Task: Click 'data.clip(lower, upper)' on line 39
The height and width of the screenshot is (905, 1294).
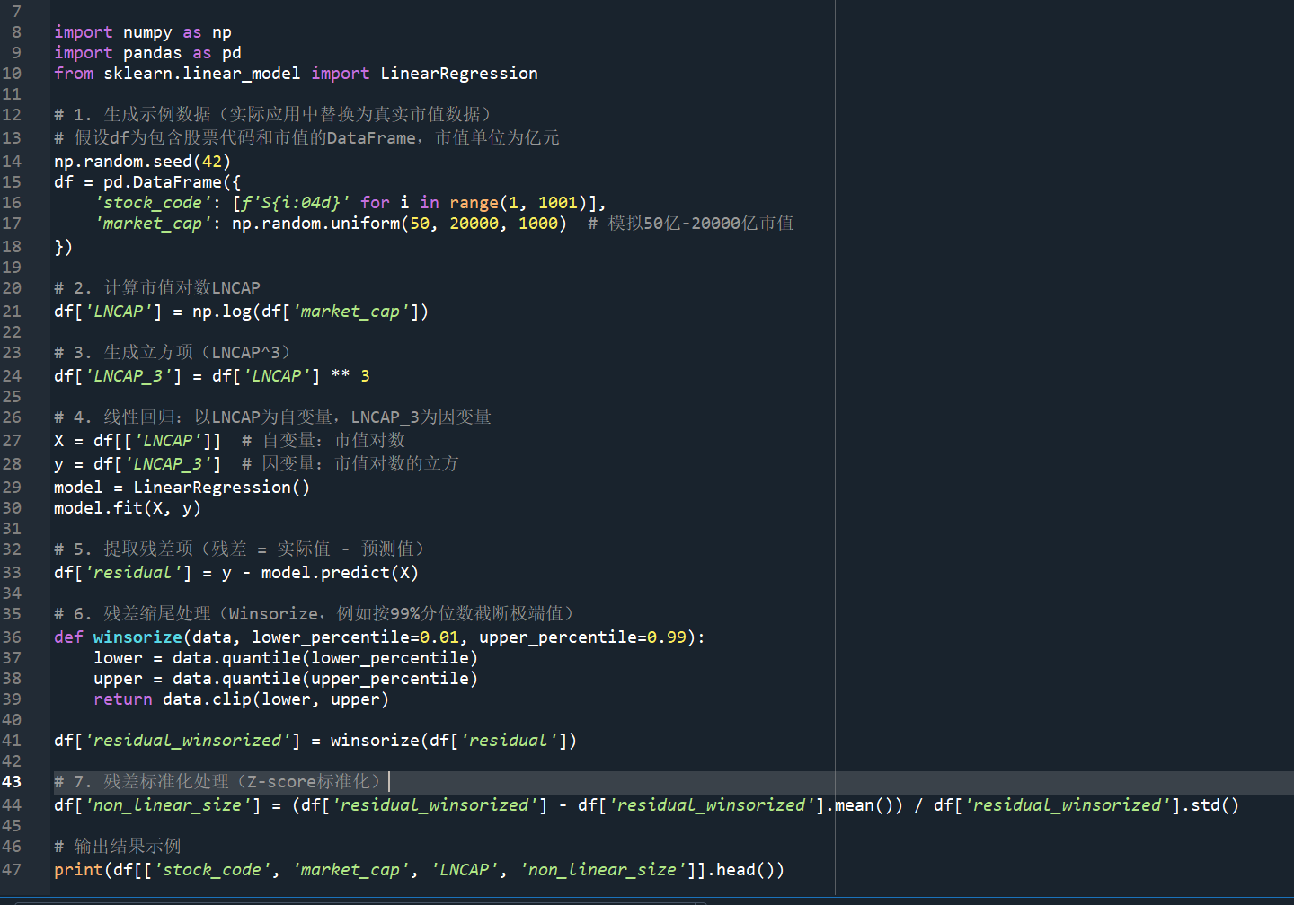Action: [276, 699]
